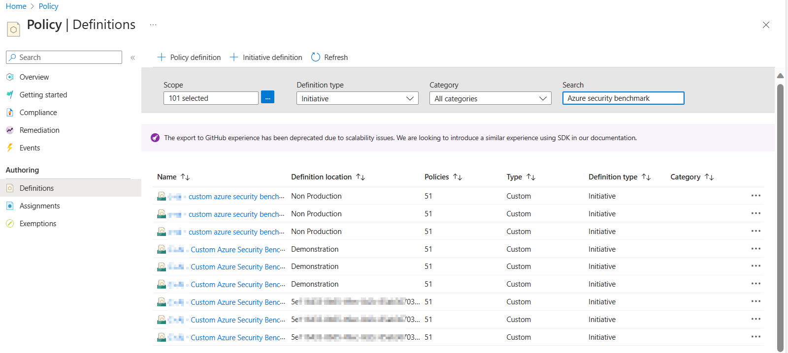This screenshot has width=788, height=353.
Task: Click the plus icon for Initiative definition
Action: (234, 57)
